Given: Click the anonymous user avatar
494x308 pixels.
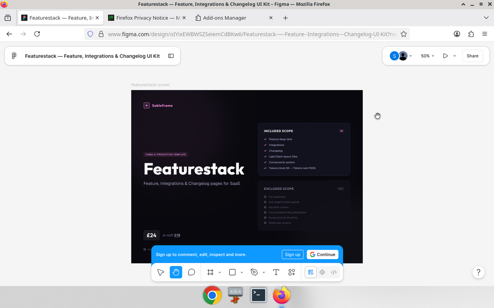Looking at the screenshot, I should click(403, 56).
